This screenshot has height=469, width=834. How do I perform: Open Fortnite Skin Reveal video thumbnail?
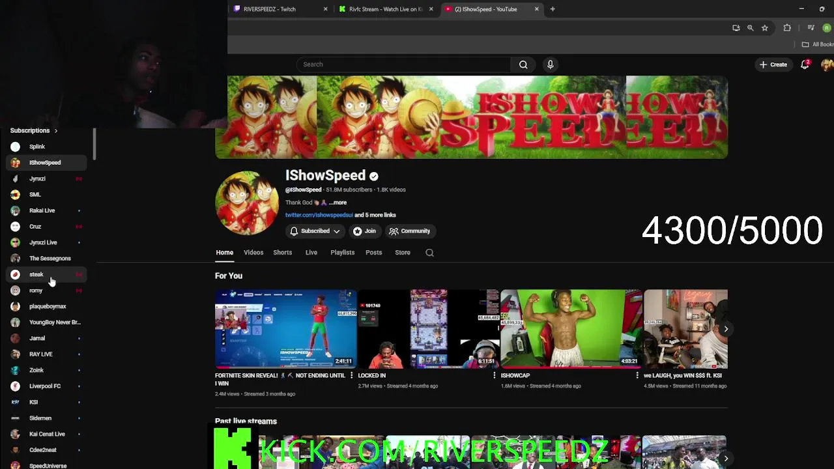click(x=285, y=329)
